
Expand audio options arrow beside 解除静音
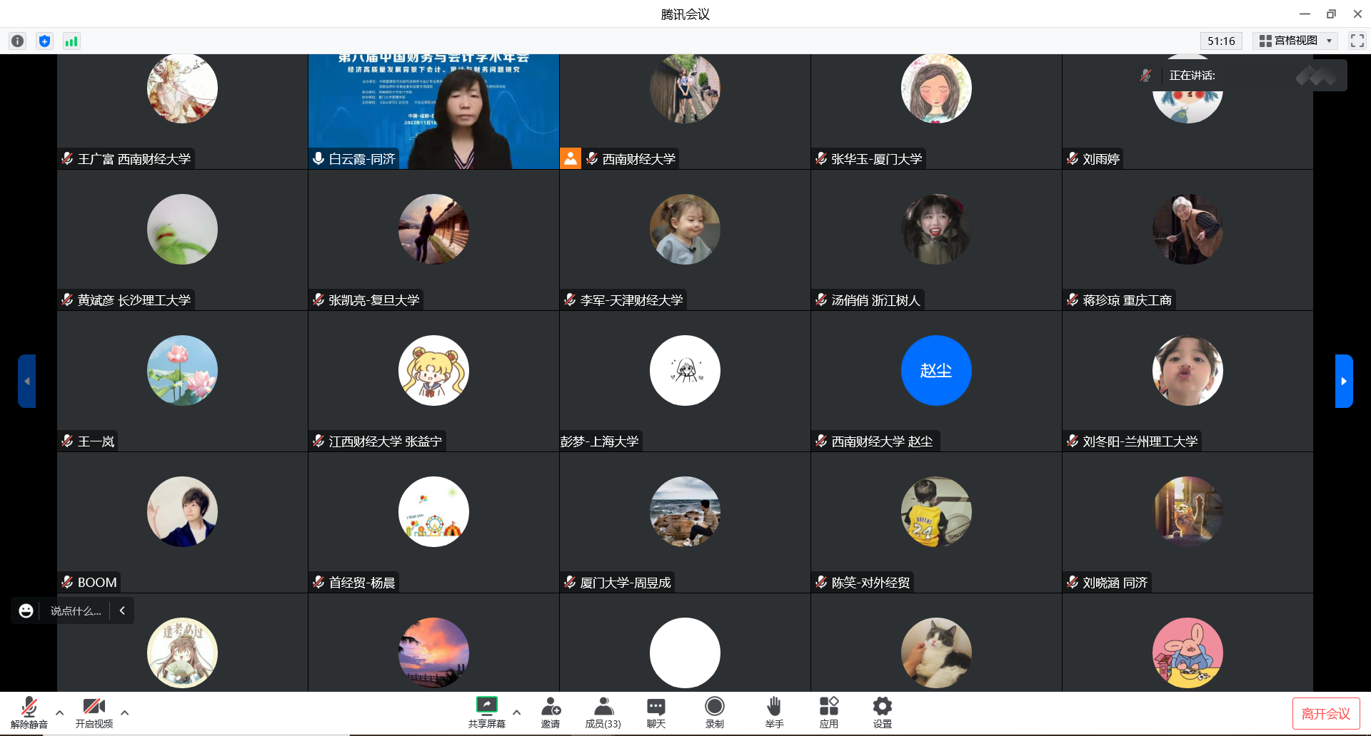60,712
